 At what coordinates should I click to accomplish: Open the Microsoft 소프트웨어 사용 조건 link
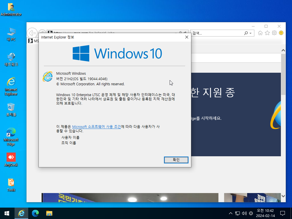pos(96,127)
